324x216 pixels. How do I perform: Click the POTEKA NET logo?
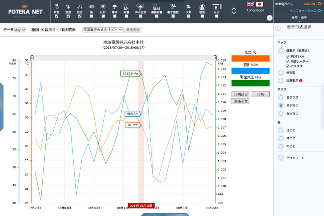click(x=25, y=11)
